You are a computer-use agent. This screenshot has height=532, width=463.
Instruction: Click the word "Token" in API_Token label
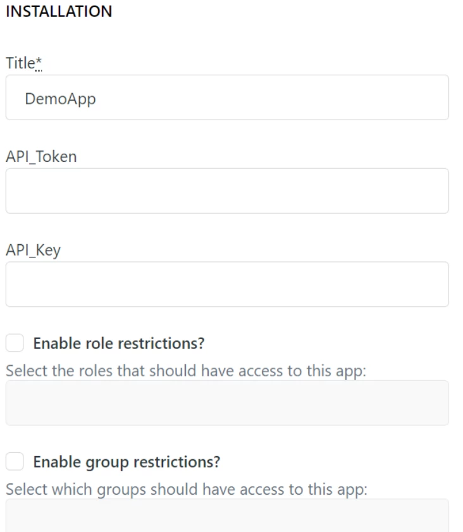(56, 157)
